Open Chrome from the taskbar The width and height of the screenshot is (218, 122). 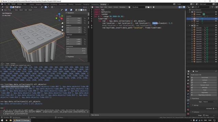pyautogui.click(x=6, y=120)
